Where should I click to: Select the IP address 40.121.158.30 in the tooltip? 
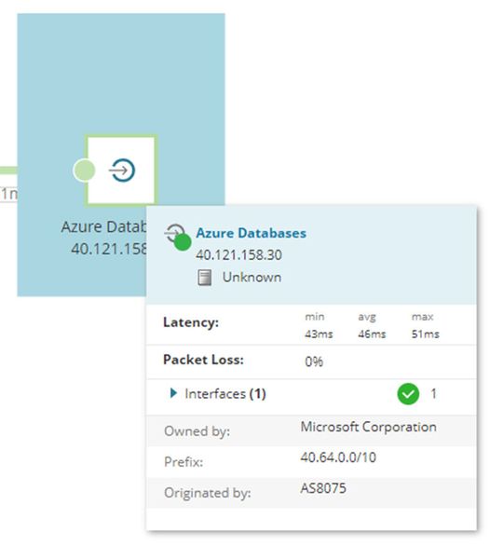(x=238, y=255)
